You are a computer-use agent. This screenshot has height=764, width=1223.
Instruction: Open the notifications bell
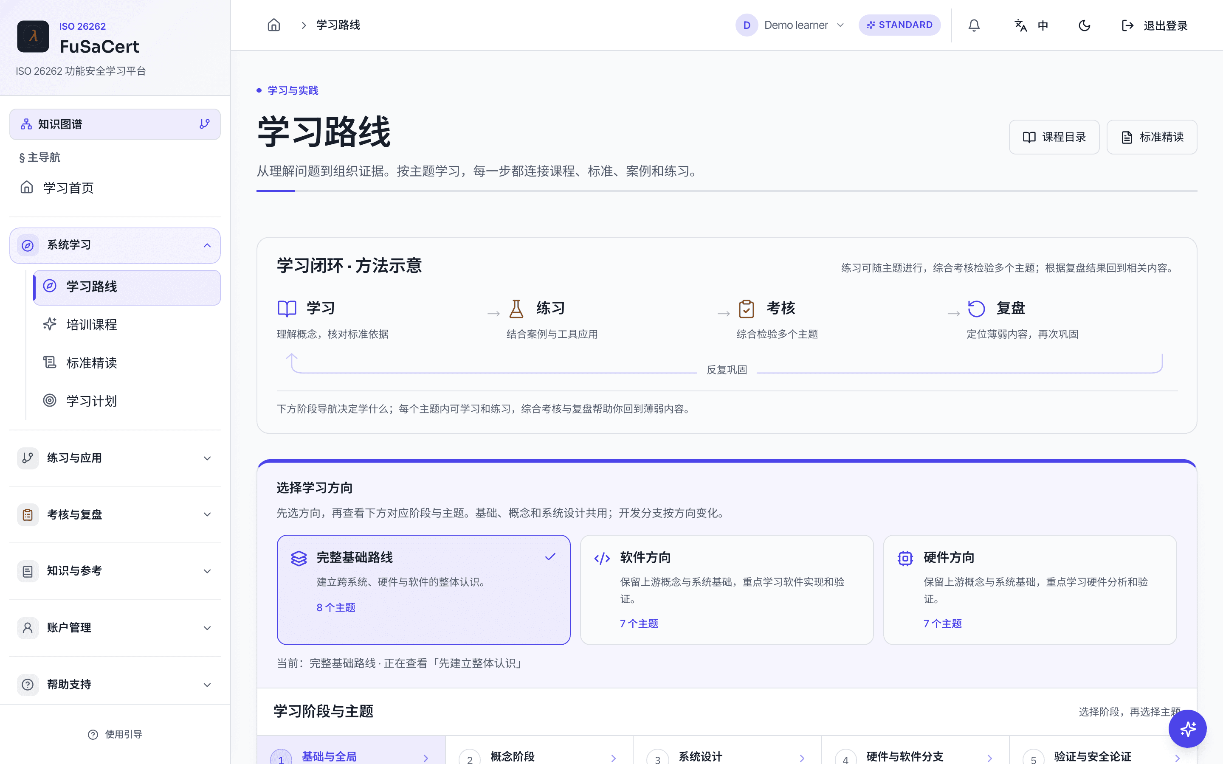974,25
